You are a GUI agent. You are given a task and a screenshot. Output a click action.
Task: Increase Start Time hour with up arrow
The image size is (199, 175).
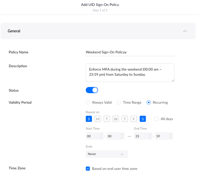point(101,135)
